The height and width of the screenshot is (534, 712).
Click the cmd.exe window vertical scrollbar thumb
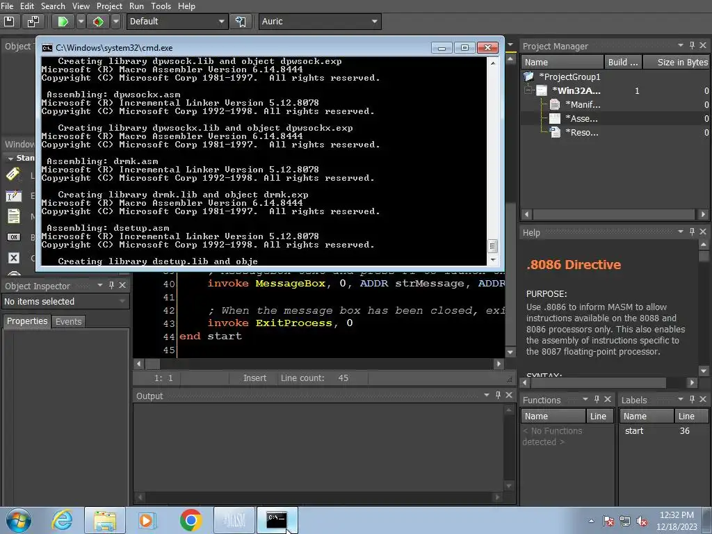click(493, 246)
